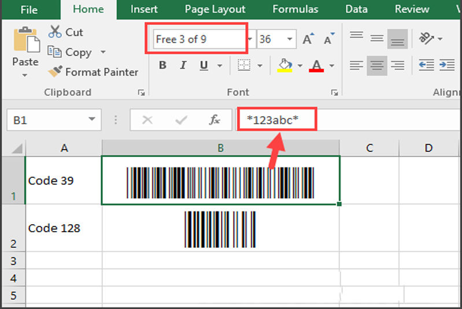
Task: Align cell text to the left
Action: pos(357,65)
